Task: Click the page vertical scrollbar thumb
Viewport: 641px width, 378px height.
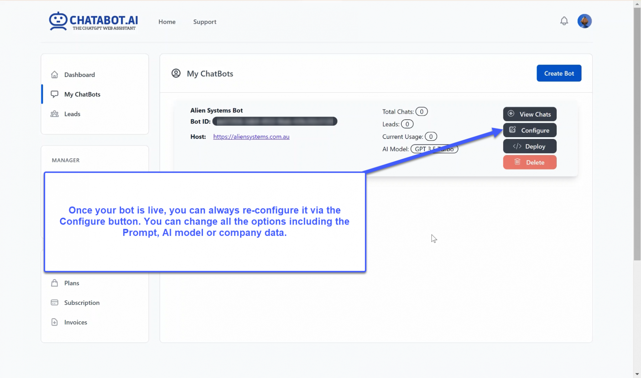Action: (637, 134)
